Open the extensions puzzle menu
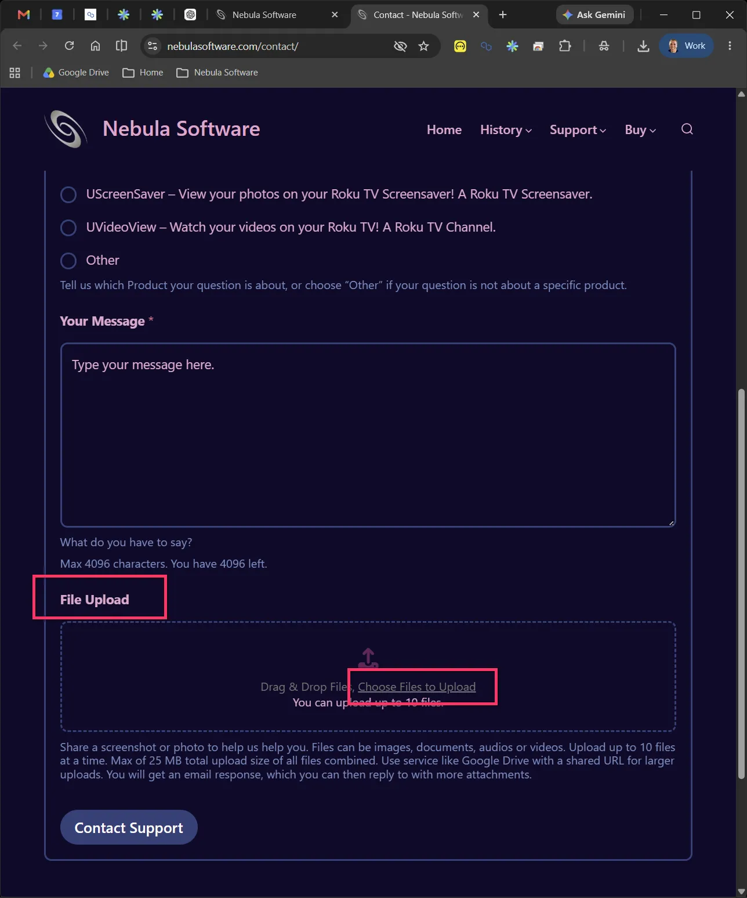Viewport: 747px width, 898px height. coord(564,46)
